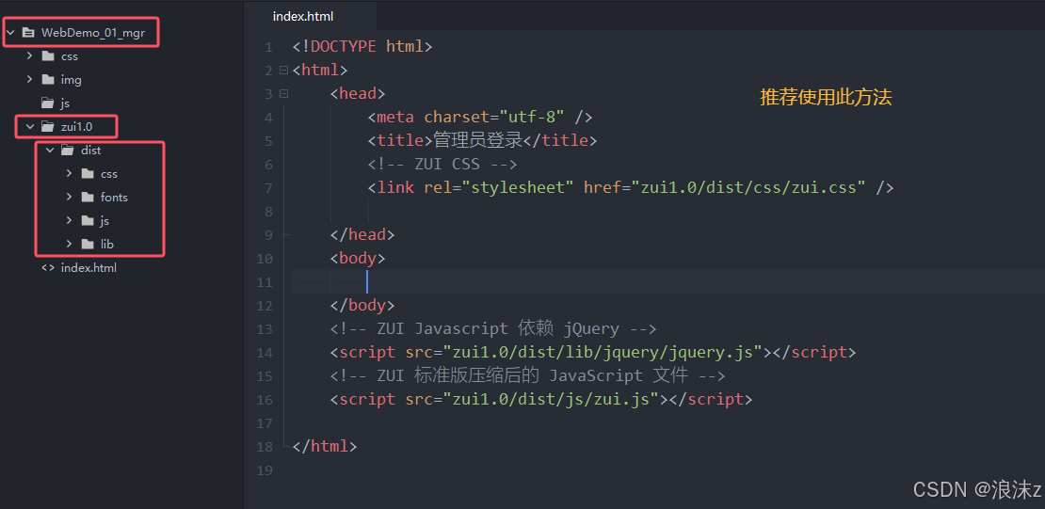Click the code file icon beside index.html in tree
The width and height of the screenshot is (1045, 509).
[x=47, y=267]
